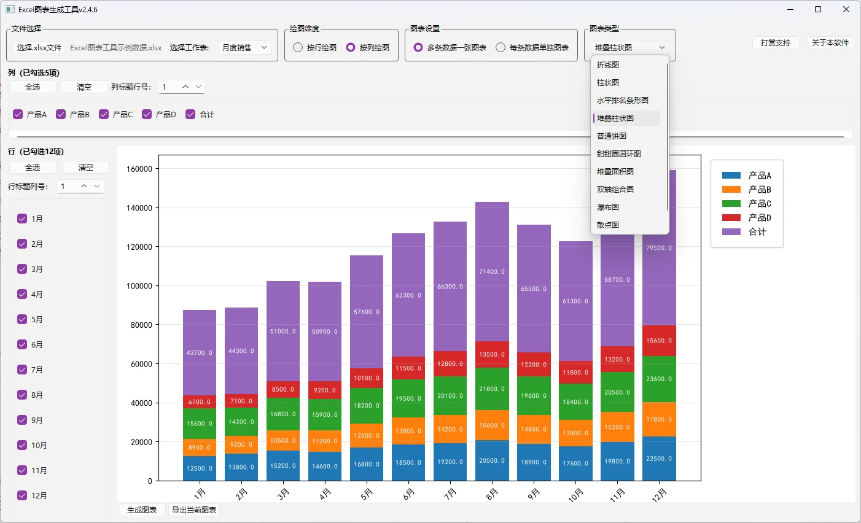861x523 pixels.
Task: Click the 产品A blue legend swatch
Action: 731,176
